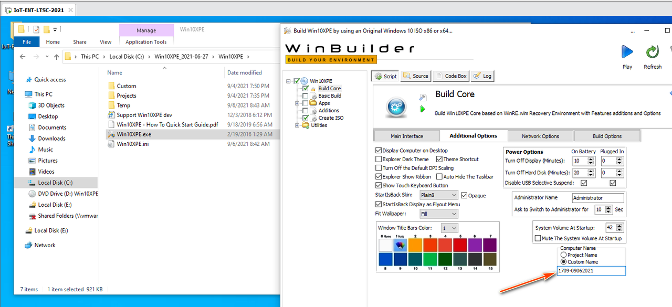The width and height of the screenshot is (672, 307).
Task: Select the orange color swatch number 2
Action: [415, 245]
